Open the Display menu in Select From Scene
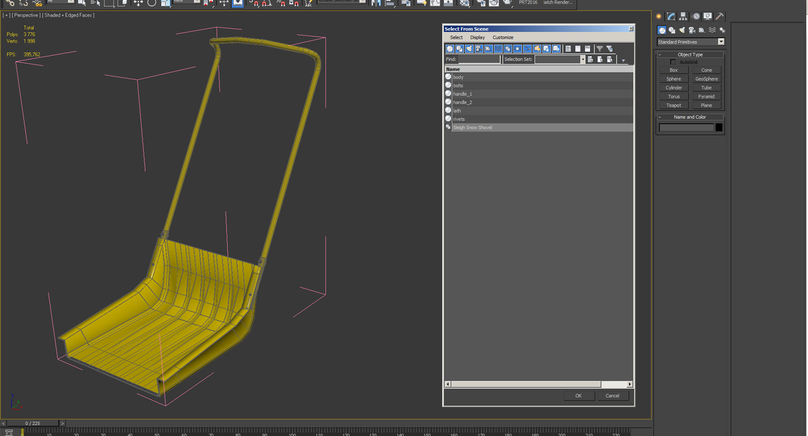The width and height of the screenshot is (808, 436). pos(478,38)
